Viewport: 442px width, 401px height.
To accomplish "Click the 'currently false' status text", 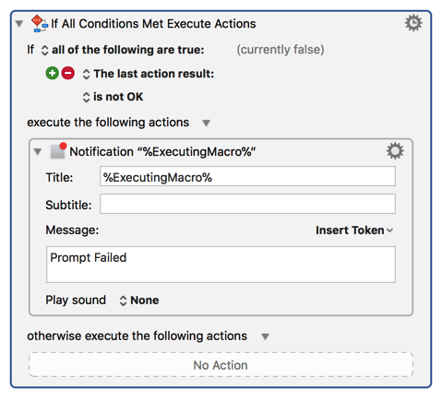I will (x=281, y=50).
